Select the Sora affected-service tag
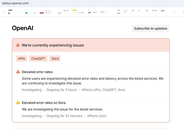Viewport: 184px width, 129px height. coord(55,58)
